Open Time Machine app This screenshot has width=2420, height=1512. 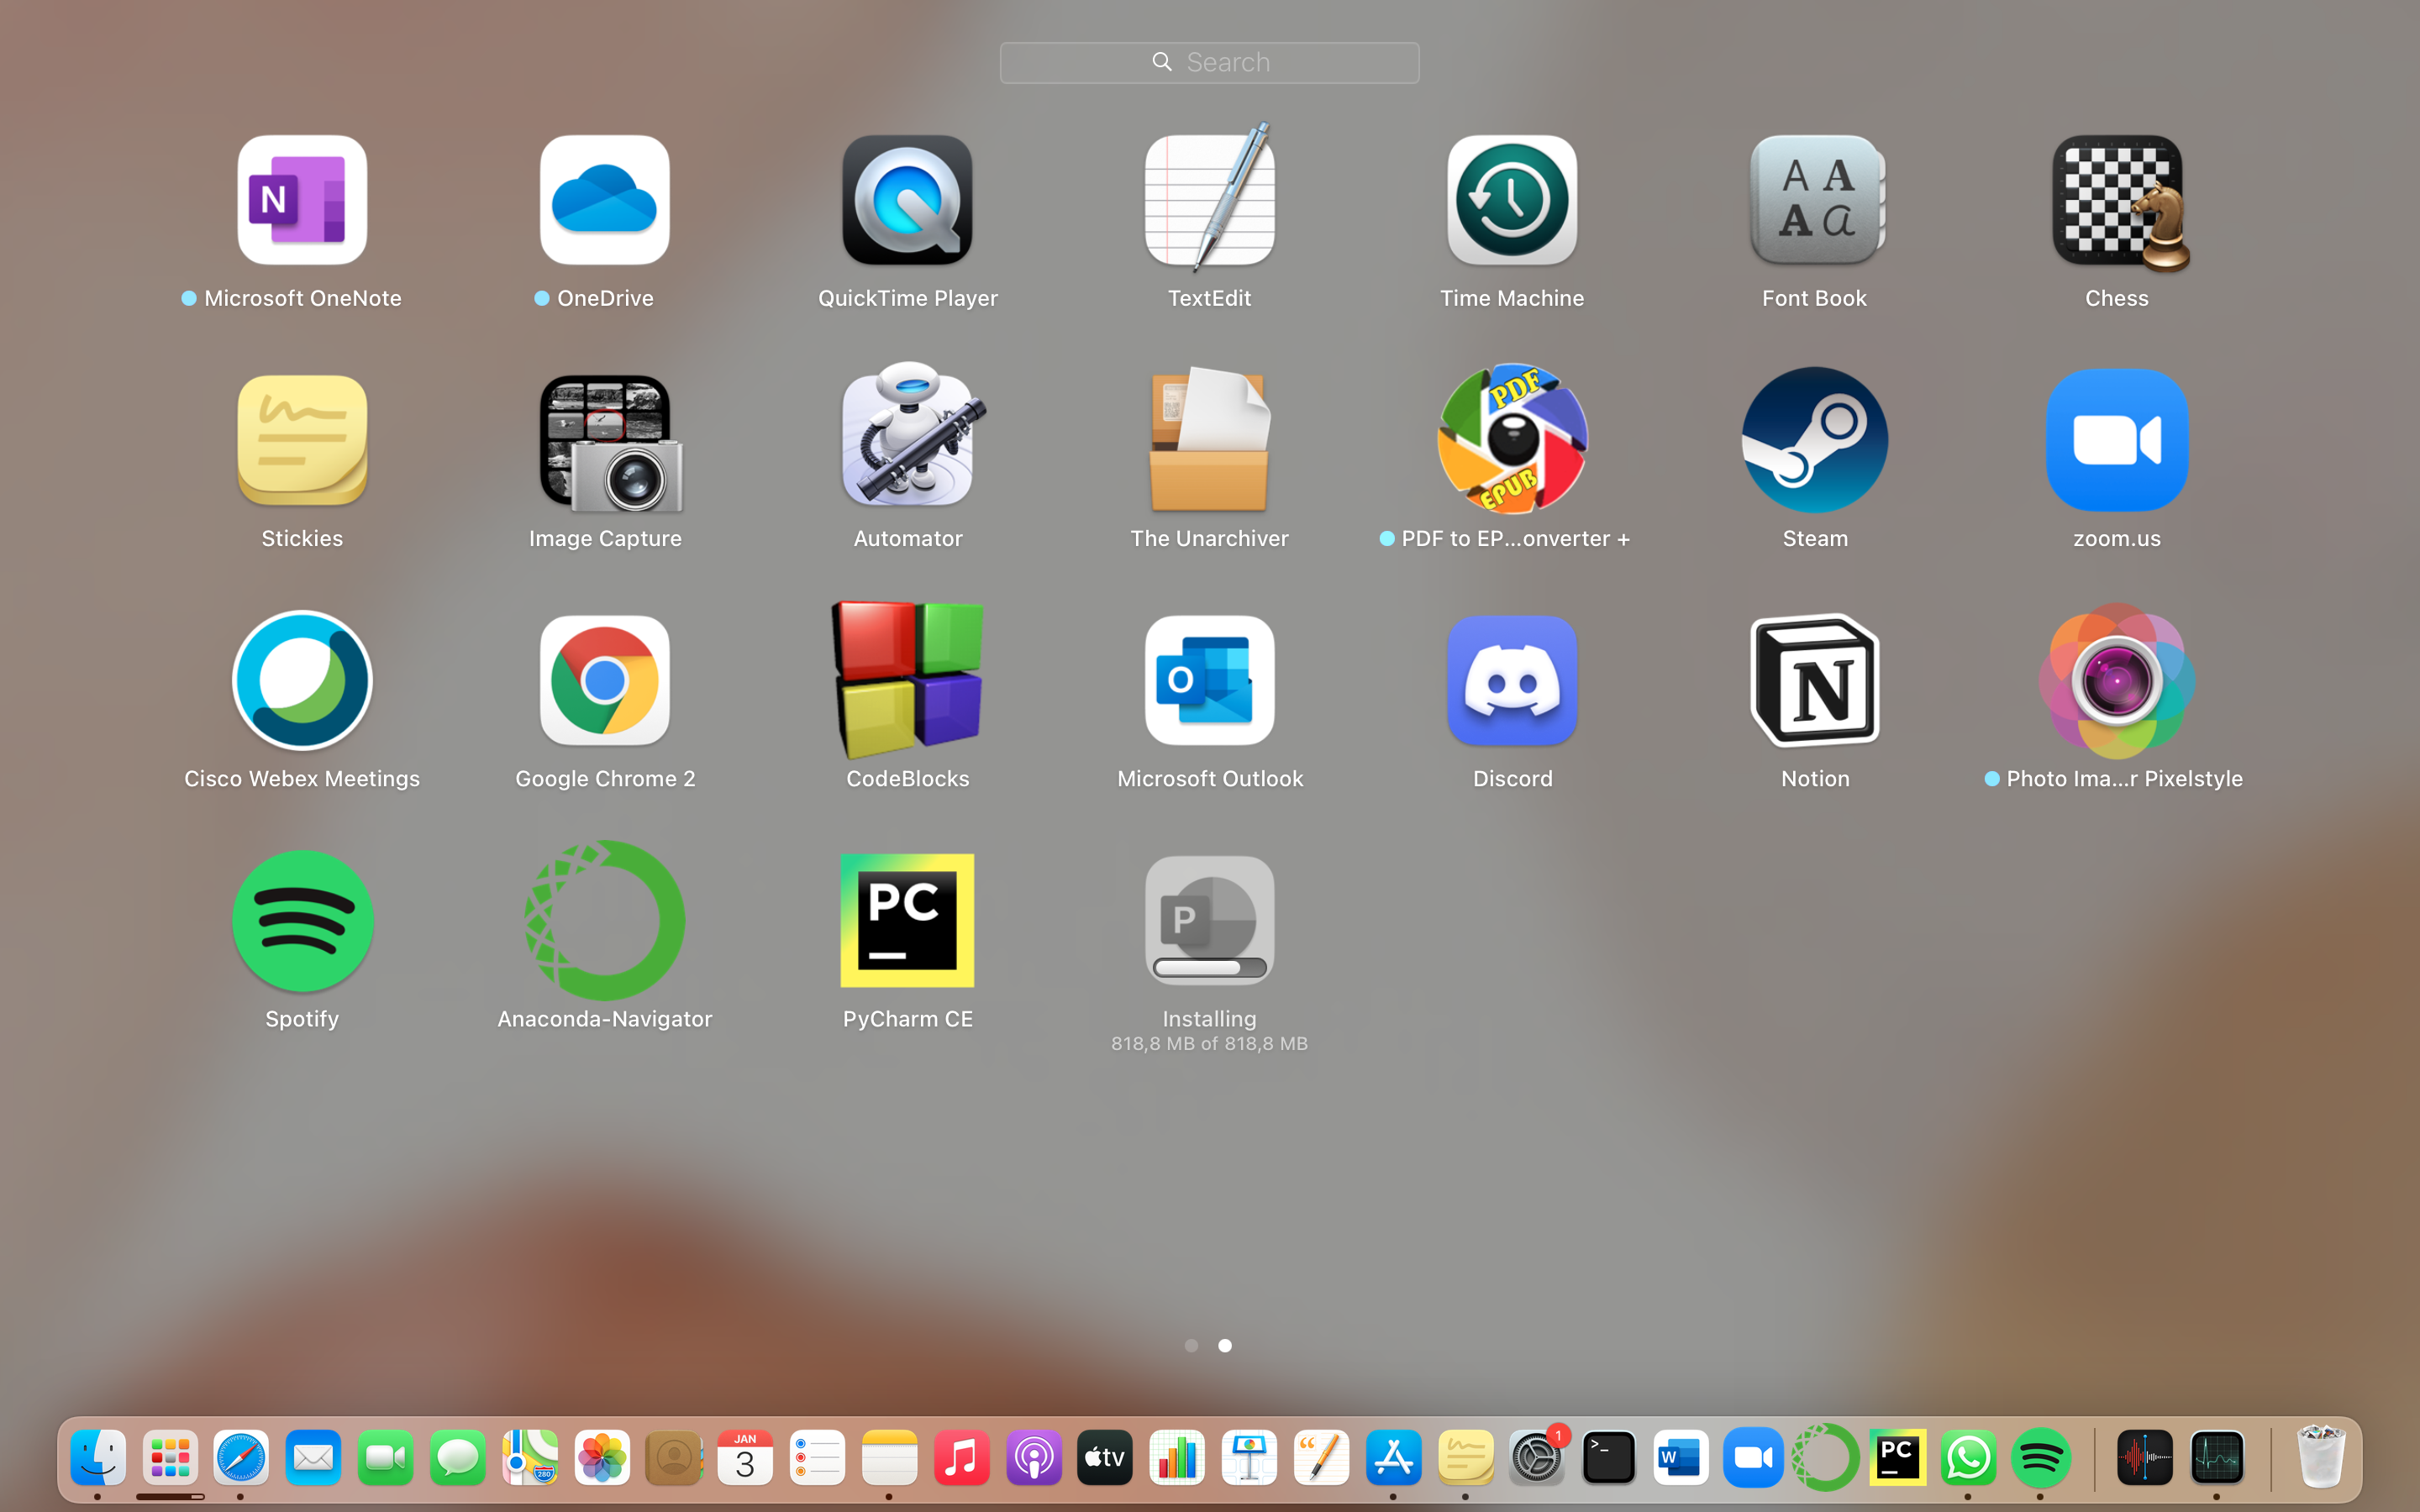click(x=1512, y=201)
